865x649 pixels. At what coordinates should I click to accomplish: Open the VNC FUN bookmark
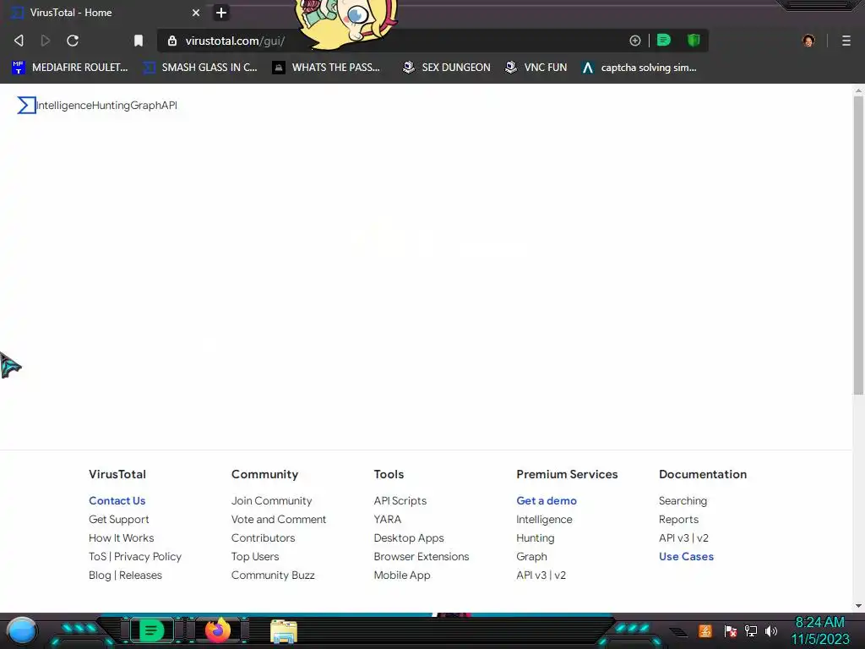pos(536,68)
